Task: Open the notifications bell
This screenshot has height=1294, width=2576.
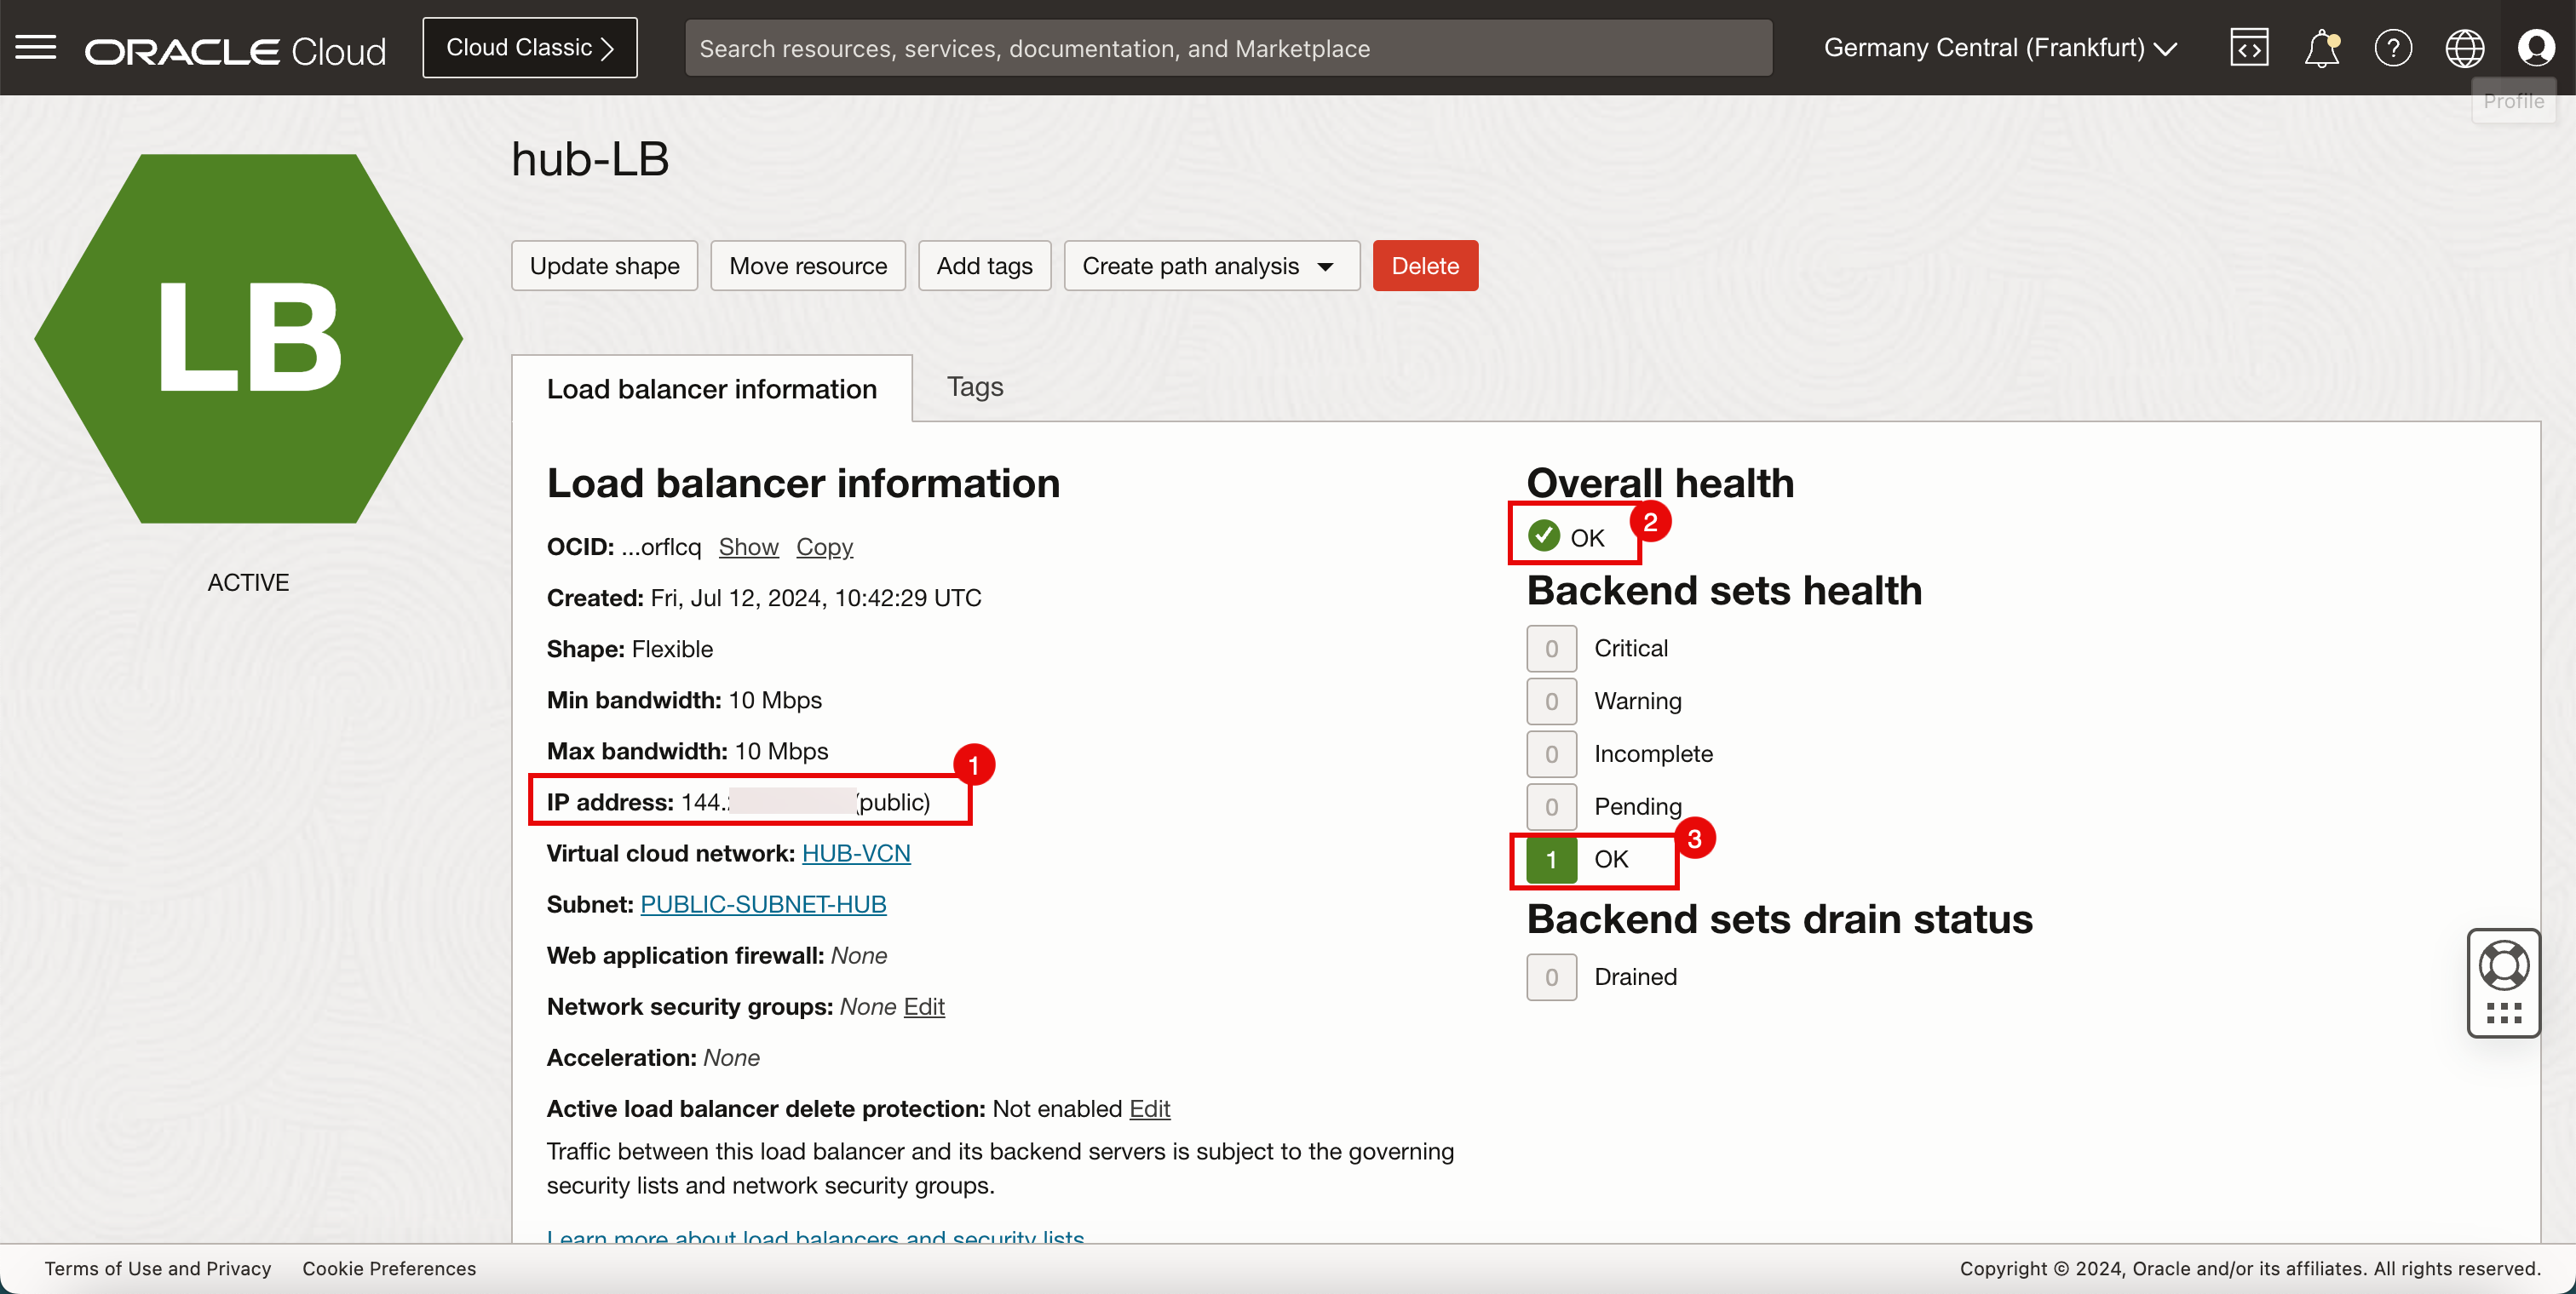Action: [x=2321, y=48]
